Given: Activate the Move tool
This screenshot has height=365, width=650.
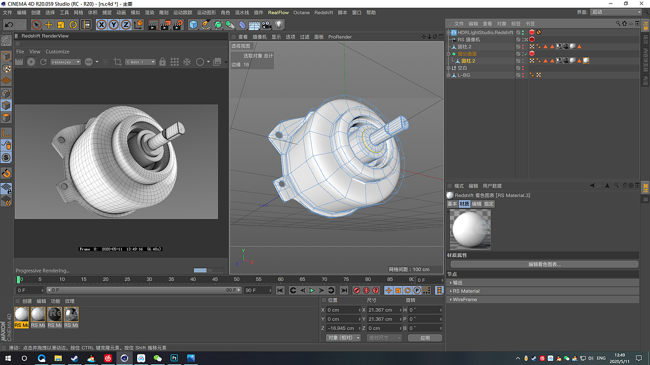Looking at the screenshot, I should click(x=49, y=24).
